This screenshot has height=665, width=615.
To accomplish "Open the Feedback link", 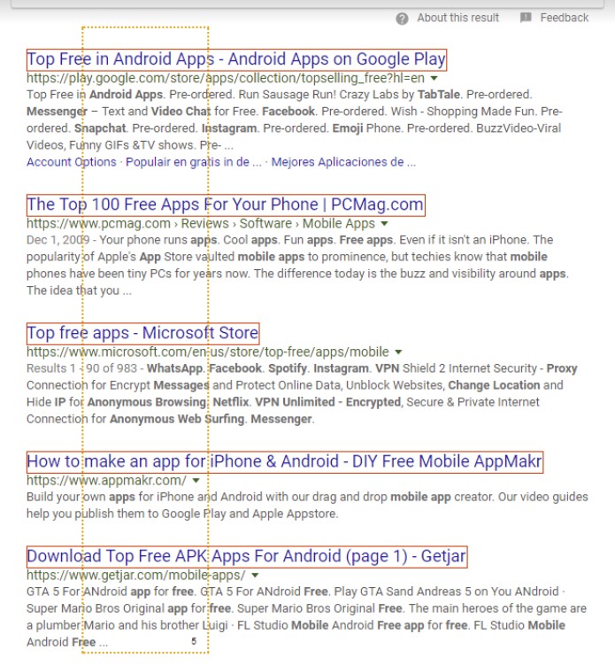I will 565,18.
